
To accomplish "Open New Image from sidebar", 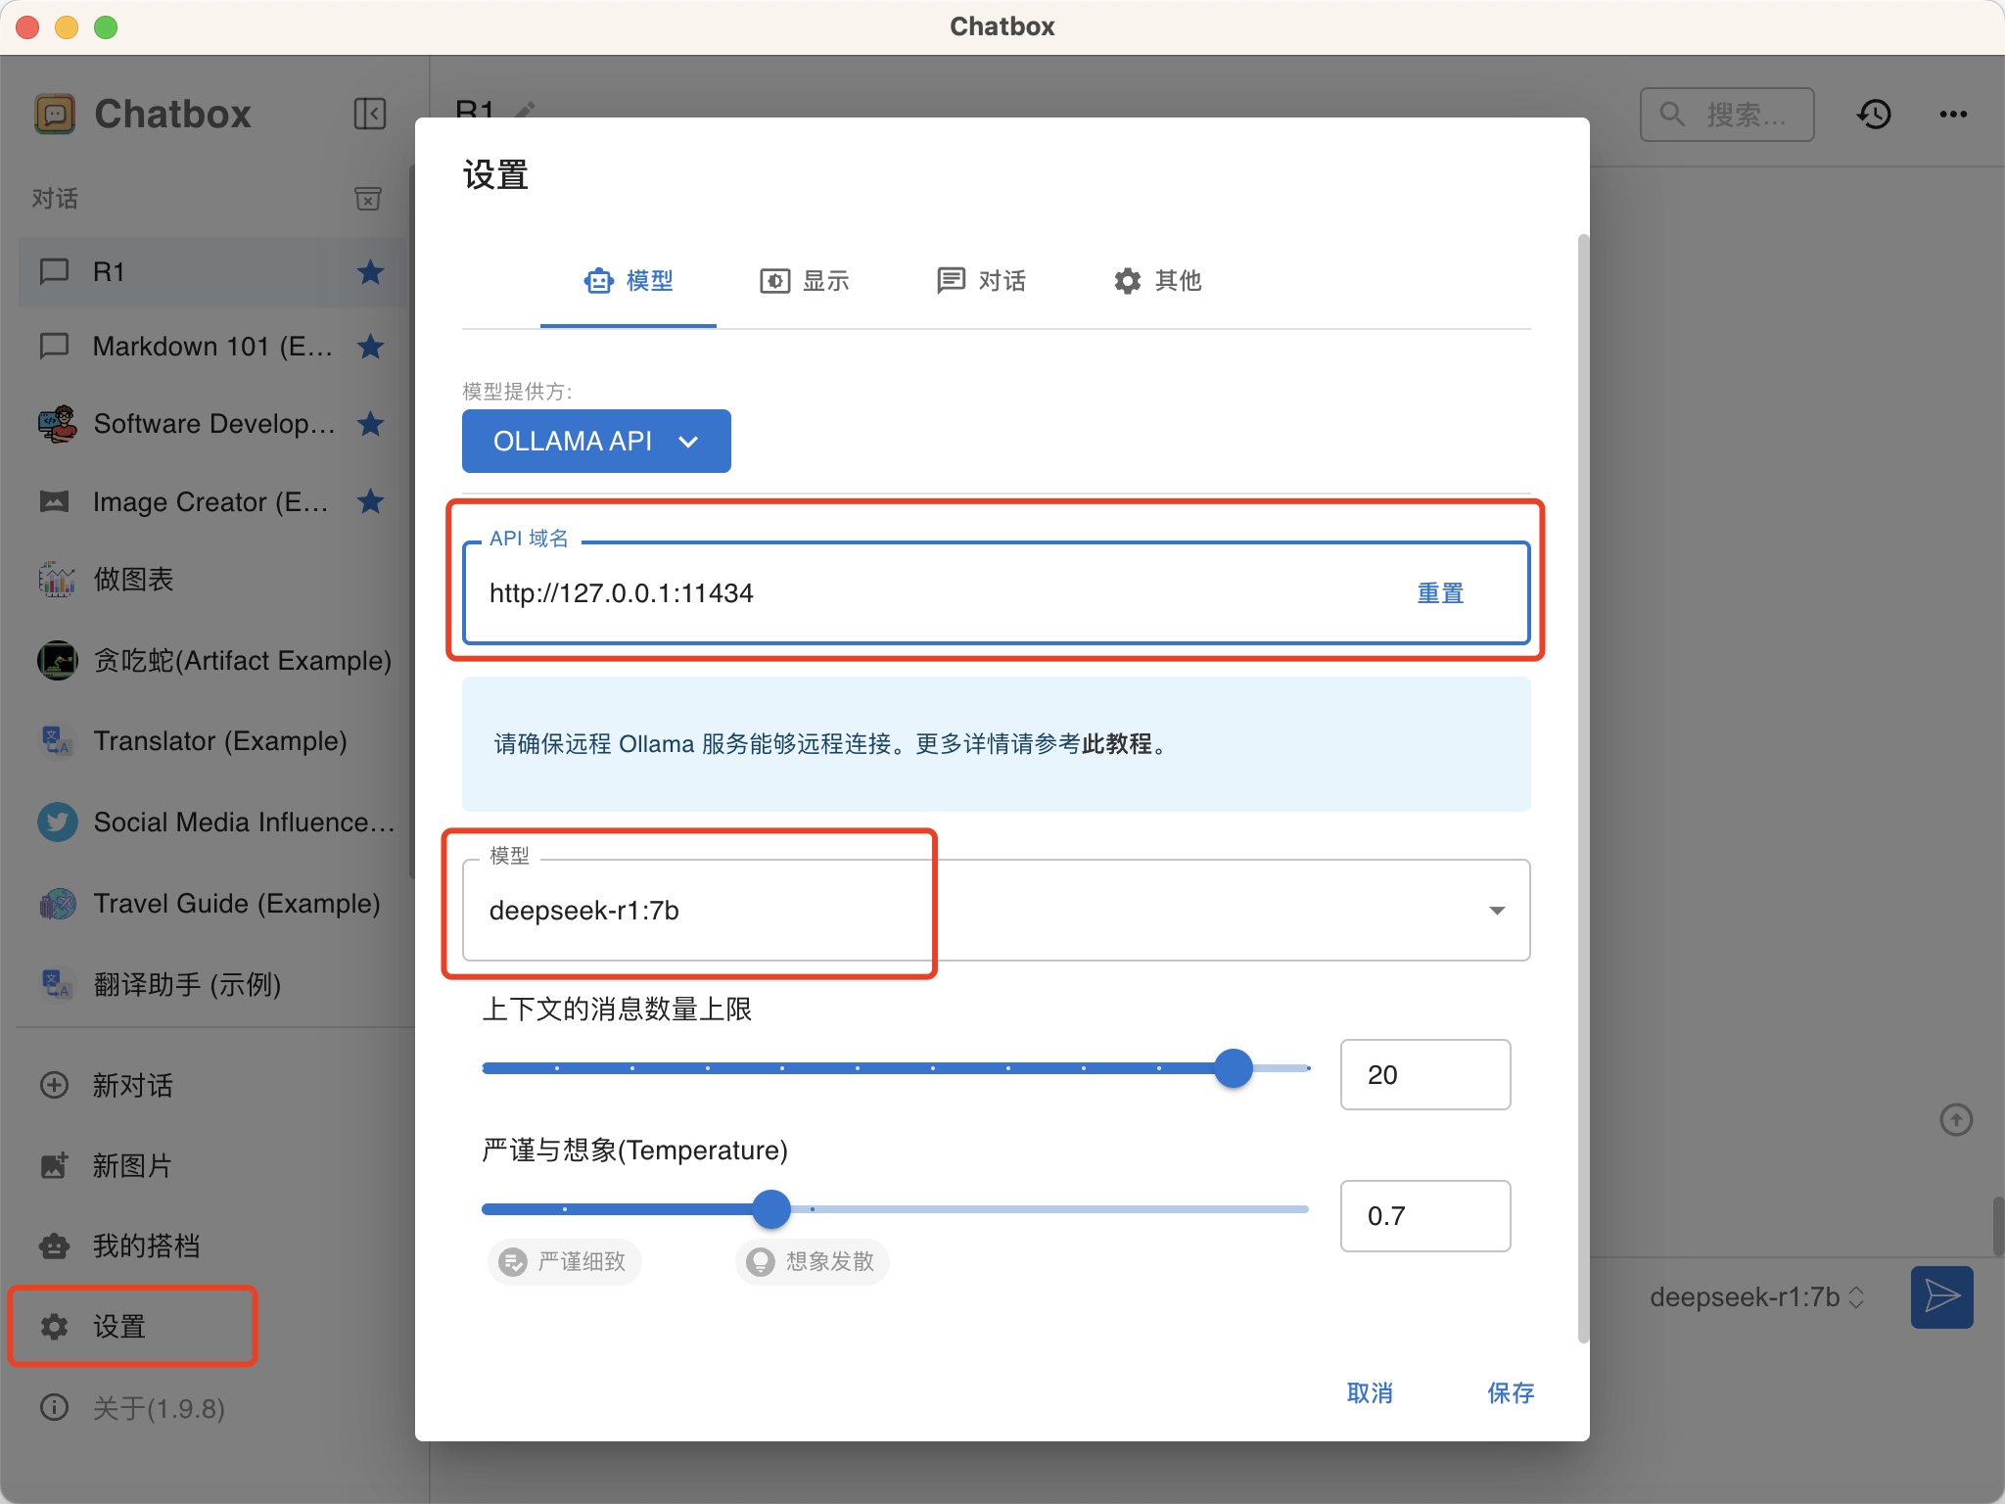I will (x=131, y=1165).
